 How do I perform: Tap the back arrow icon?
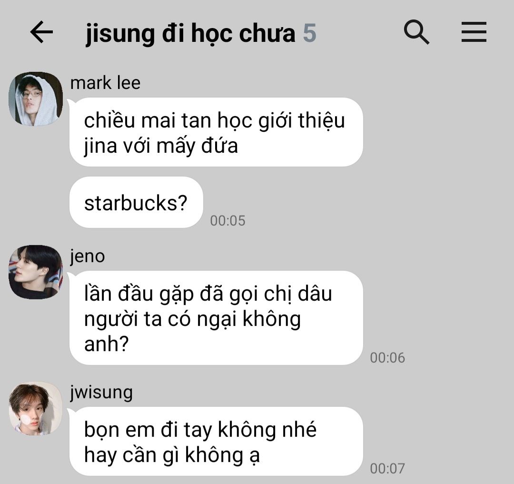(41, 32)
